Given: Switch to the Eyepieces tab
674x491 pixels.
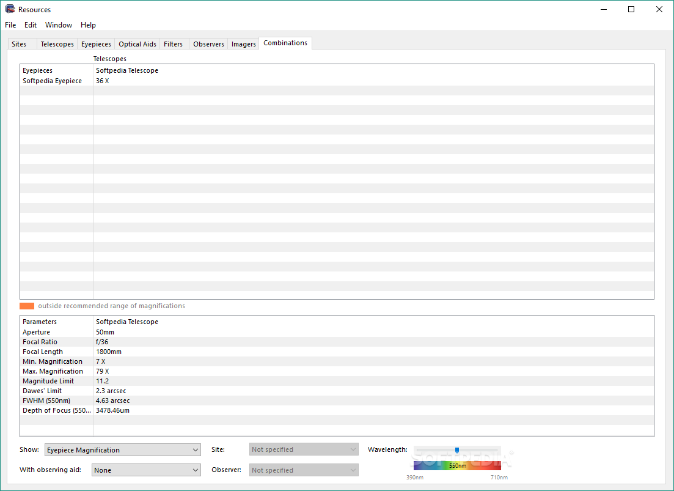Looking at the screenshot, I should pyautogui.click(x=96, y=44).
